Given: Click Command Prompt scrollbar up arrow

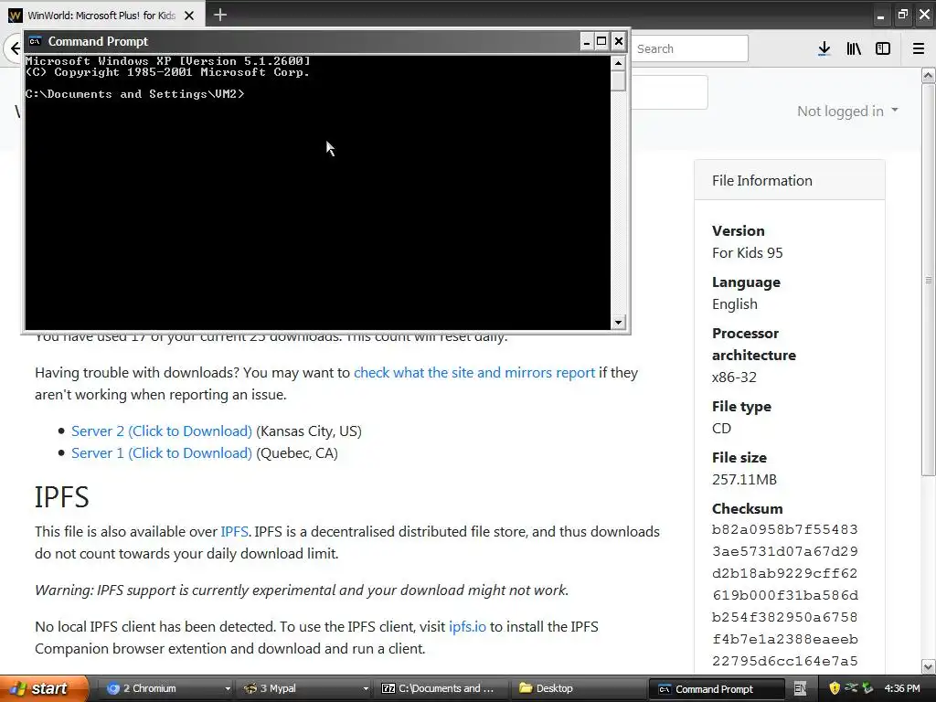Looking at the screenshot, I should click(x=619, y=62).
